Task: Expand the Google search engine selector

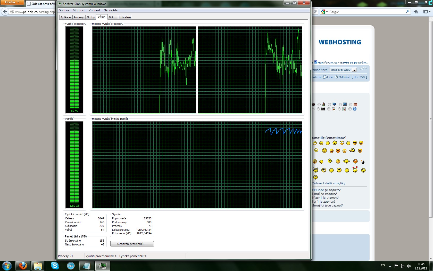Action: (324, 12)
